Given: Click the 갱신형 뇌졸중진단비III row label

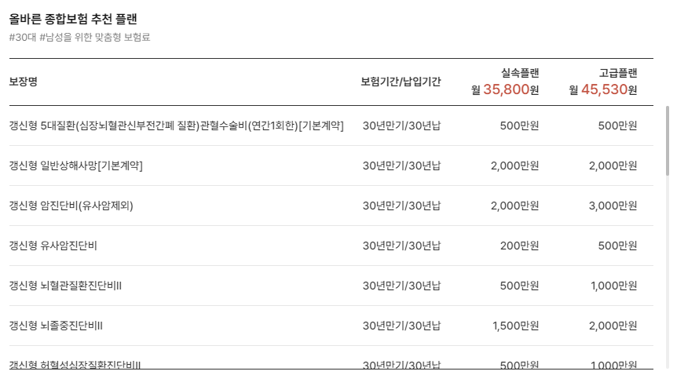Looking at the screenshot, I should 56,326.
